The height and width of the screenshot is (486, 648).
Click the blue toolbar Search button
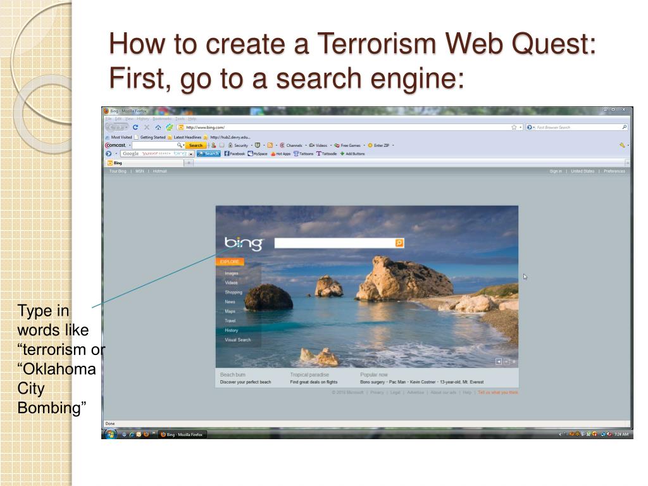(209, 154)
